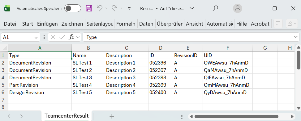Viewport: 301px width, 121px height.
Task: Open the Seitenlayout ribbon tab
Action: [100, 24]
